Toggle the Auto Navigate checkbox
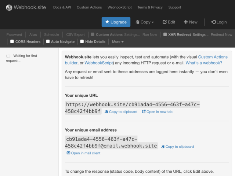This screenshot has height=176, width=235. click(x=48, y=41)
